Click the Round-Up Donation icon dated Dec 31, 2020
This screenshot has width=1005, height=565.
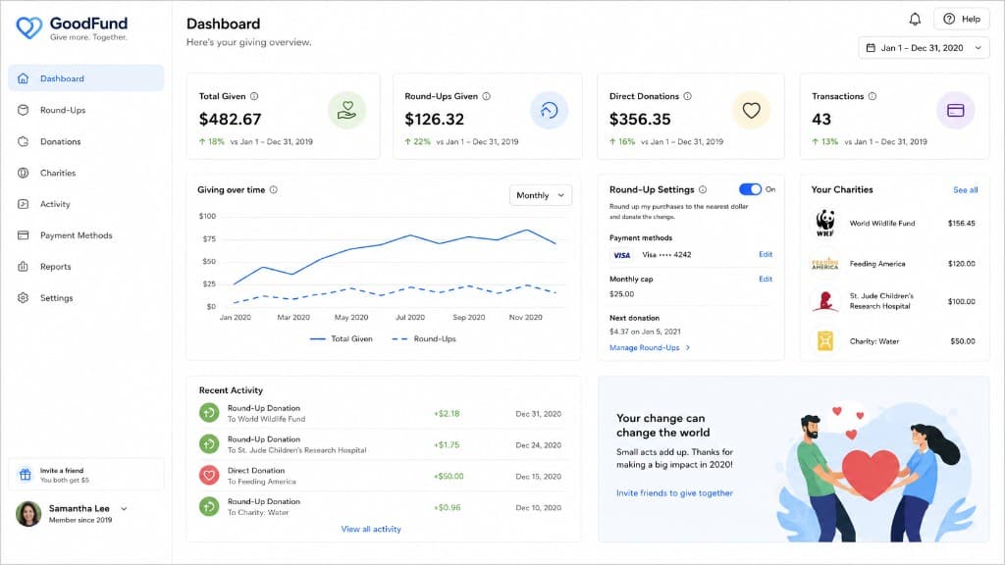pos(209,413)
